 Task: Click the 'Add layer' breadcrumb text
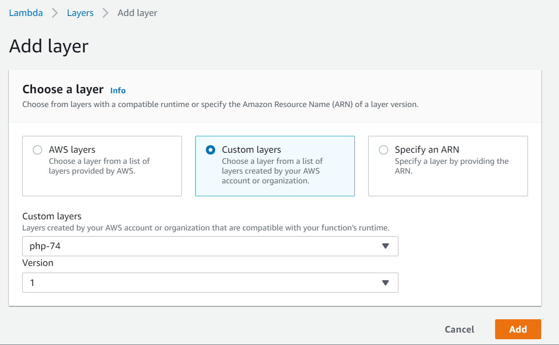point(137,13)
